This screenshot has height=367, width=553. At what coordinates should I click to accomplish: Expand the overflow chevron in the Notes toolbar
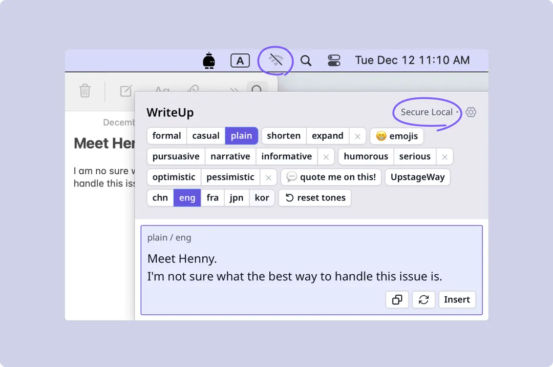pos(234,90)
